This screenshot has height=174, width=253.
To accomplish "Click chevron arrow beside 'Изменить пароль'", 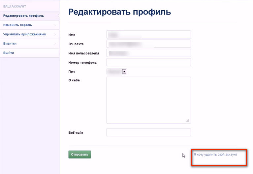I will point(55,25).
